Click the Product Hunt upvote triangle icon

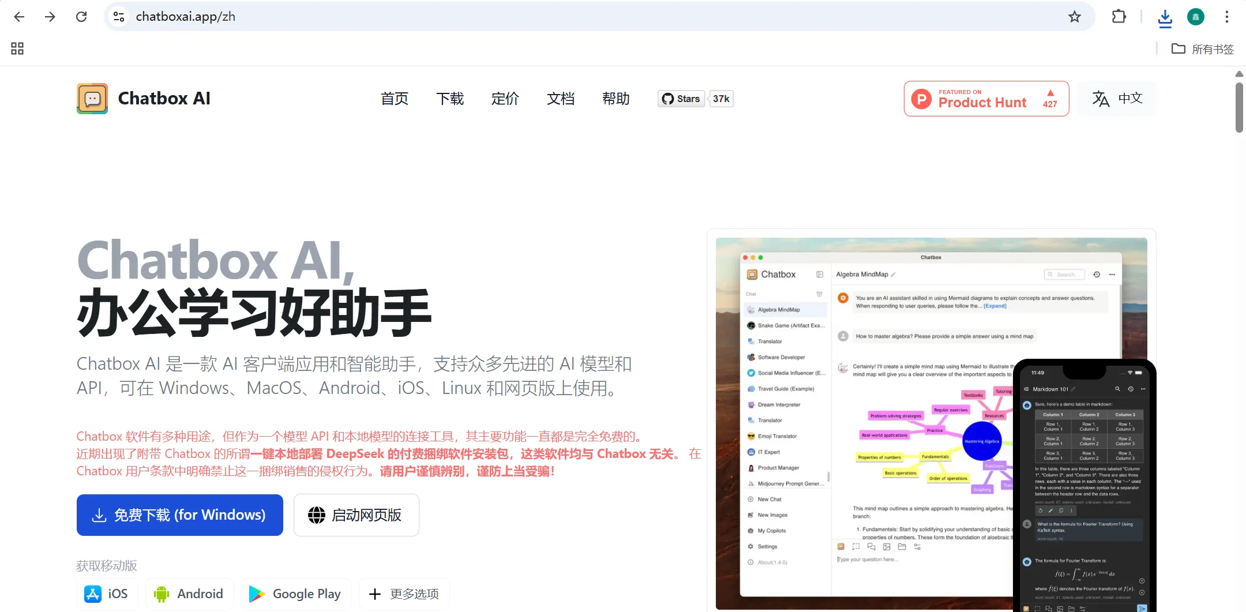(1050, 93)
